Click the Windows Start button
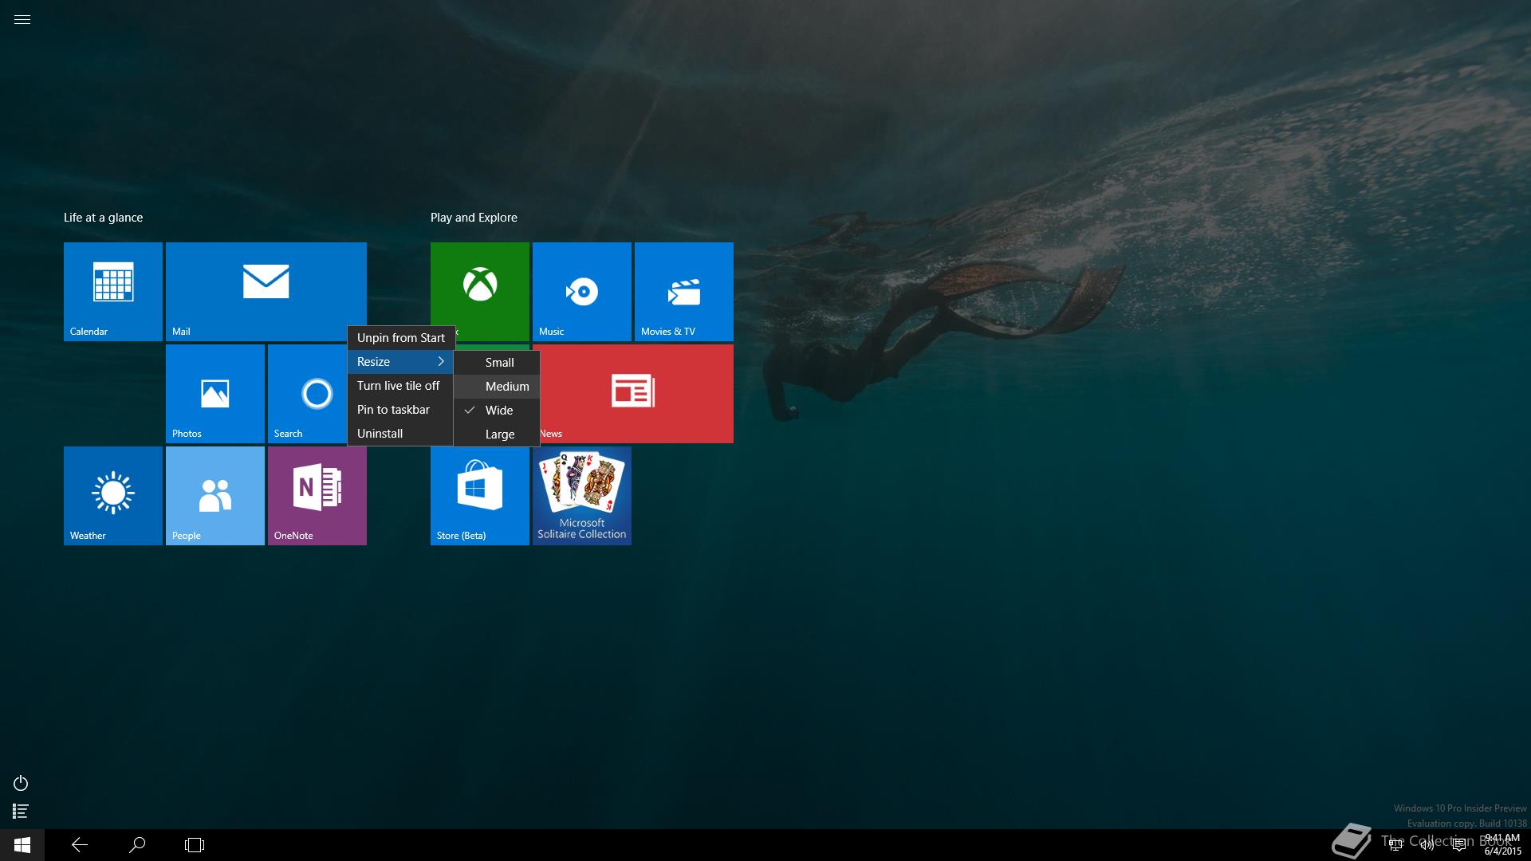 tap(22, 845)
